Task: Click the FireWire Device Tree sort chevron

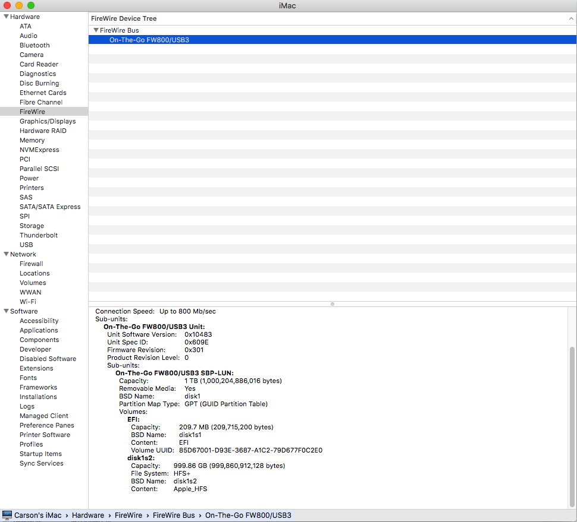Action: coord(571,18)
